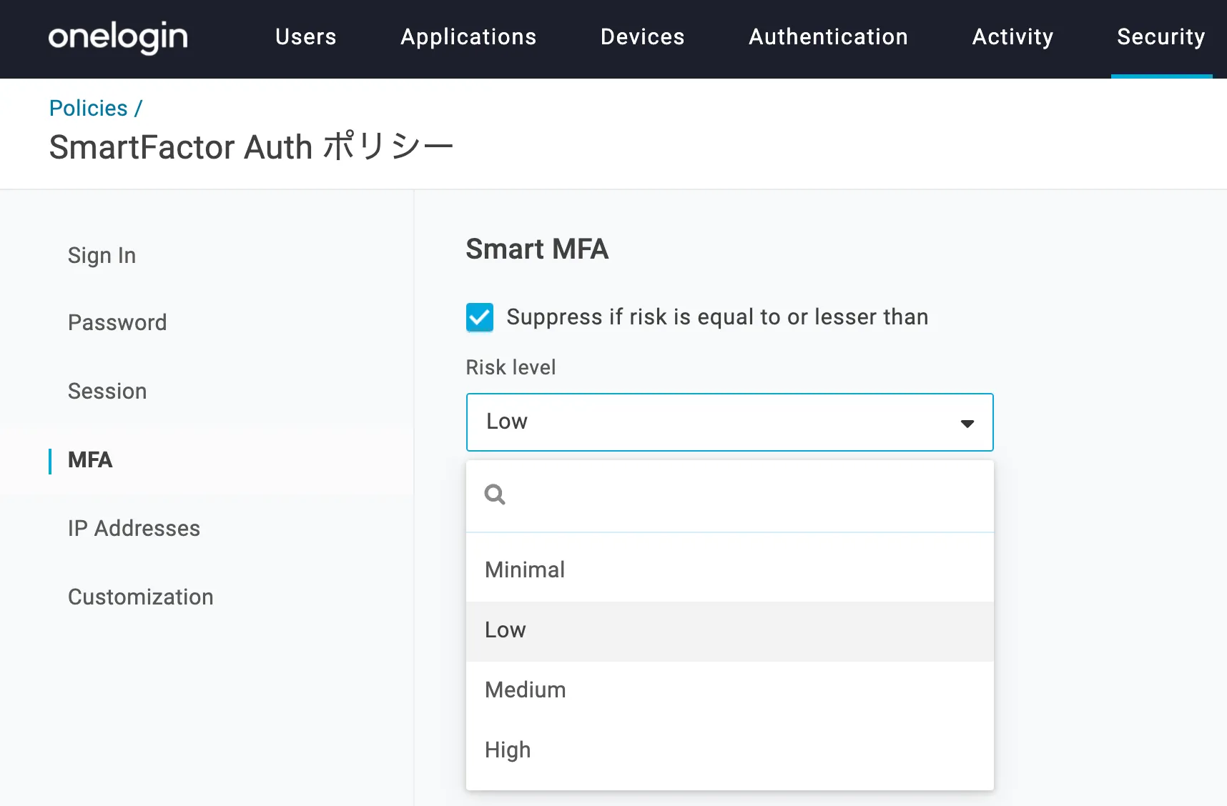Image resolution: width=1227 pixels, height=806 pixels.
Task: Open the Authentication menu
Action: click(x=828, y=37)
